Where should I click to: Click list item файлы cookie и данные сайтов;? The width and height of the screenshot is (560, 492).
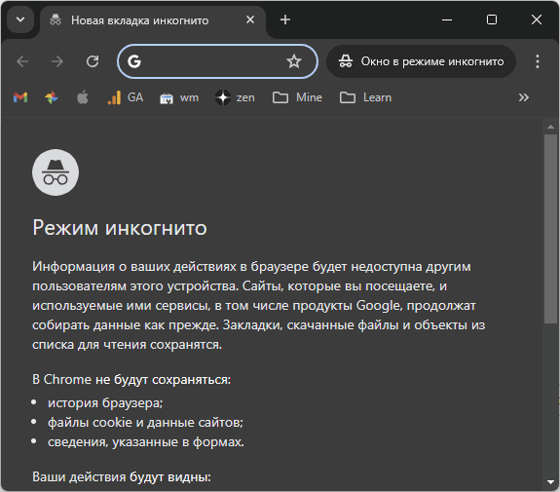(x=145, y=422)
